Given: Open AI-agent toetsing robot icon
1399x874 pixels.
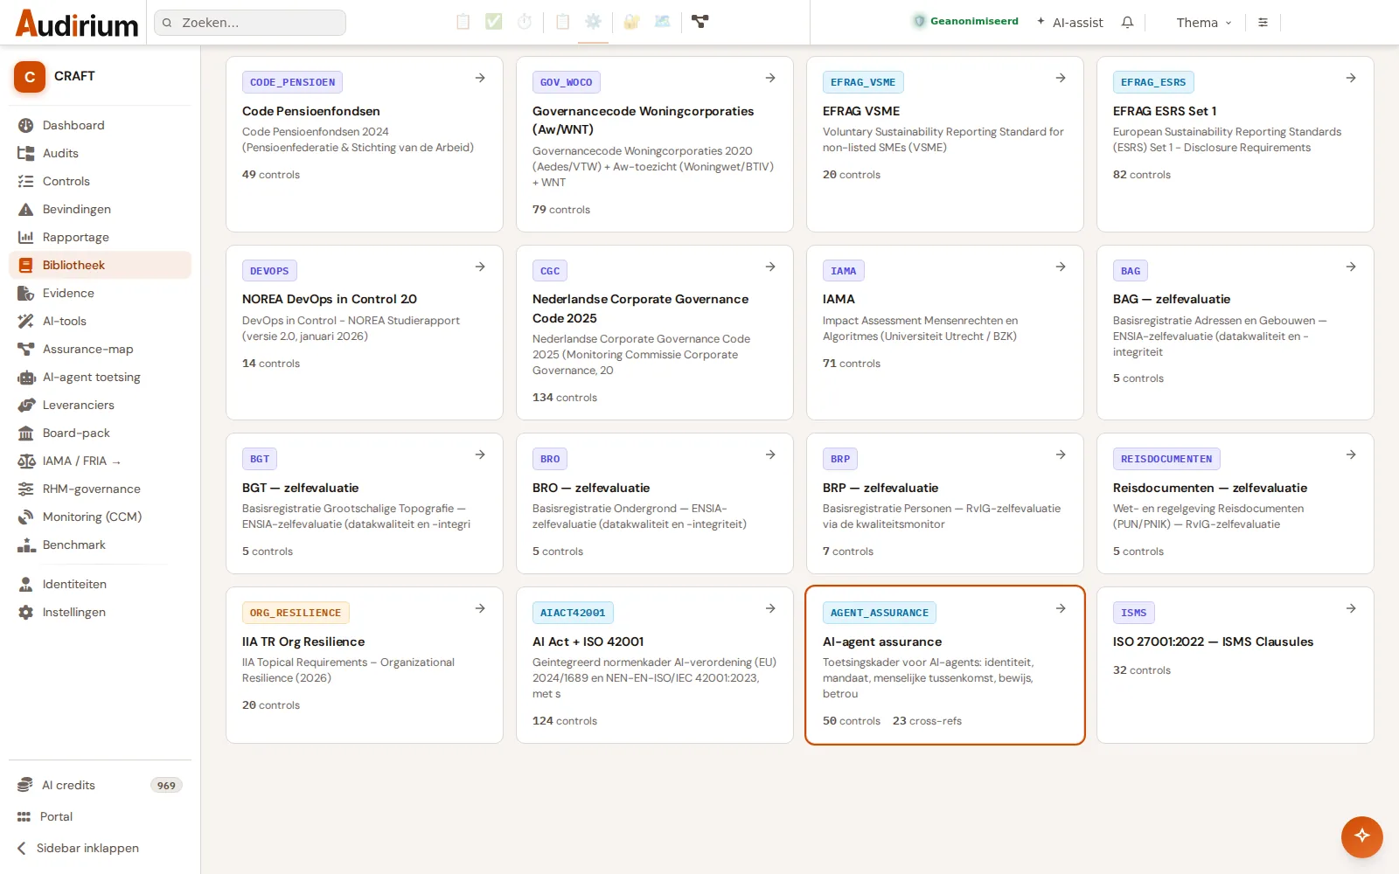Looking at the screenshot, I should (25, 377).
